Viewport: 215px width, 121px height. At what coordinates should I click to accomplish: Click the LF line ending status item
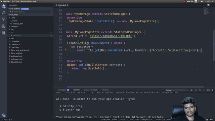tap(127, 120)
